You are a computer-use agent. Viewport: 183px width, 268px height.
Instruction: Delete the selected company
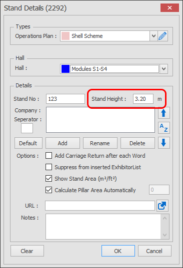(137, 143)
